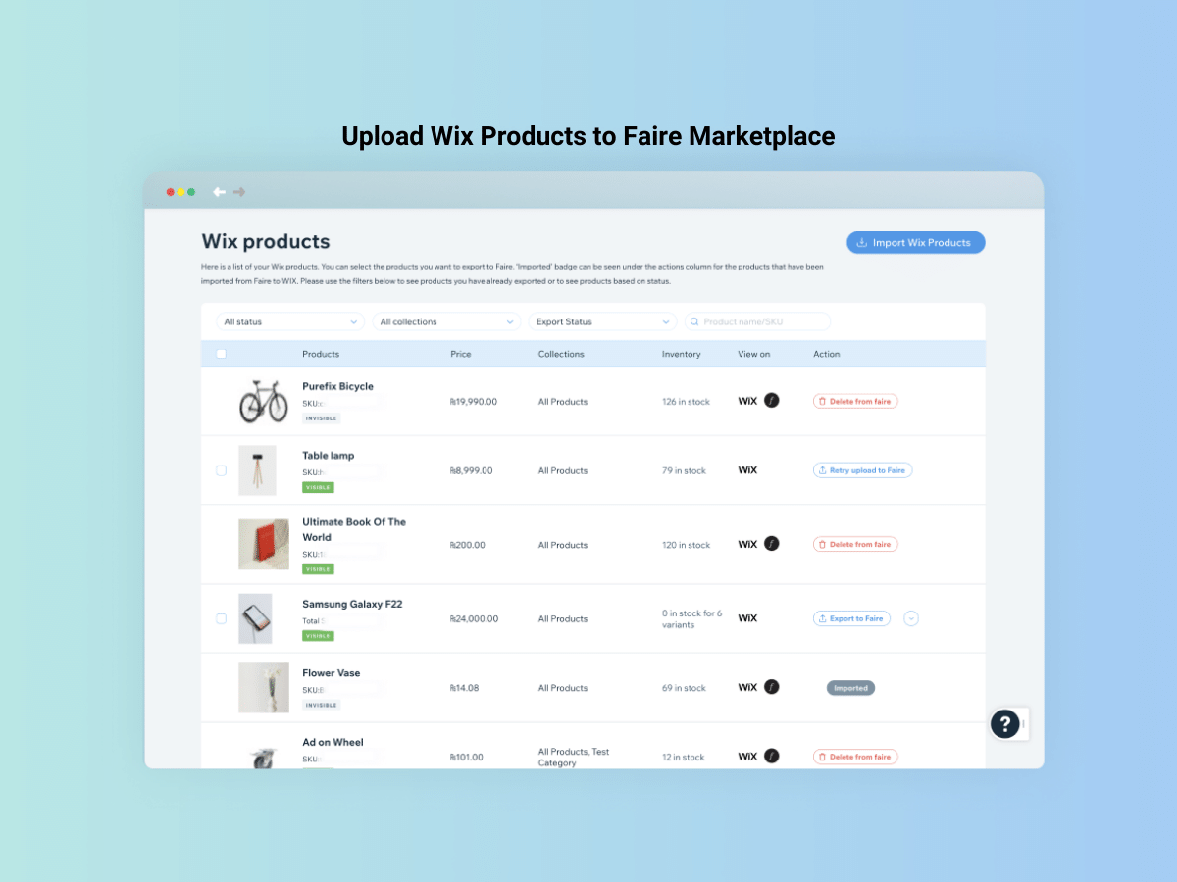The width and height of the screenshot is (1177, 882).
Task: Click the browser back arrow
Action: pos(220,192)
